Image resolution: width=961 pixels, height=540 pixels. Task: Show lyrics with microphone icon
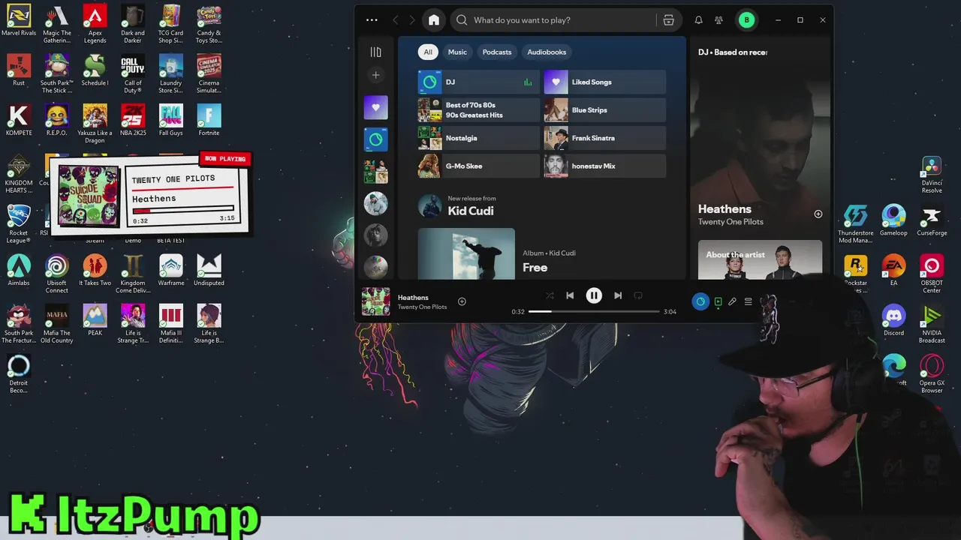coord(733,301)
